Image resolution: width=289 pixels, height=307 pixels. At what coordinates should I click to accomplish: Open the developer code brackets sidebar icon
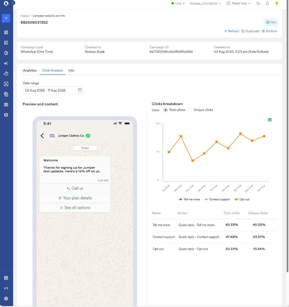click(x=6, y=288)
